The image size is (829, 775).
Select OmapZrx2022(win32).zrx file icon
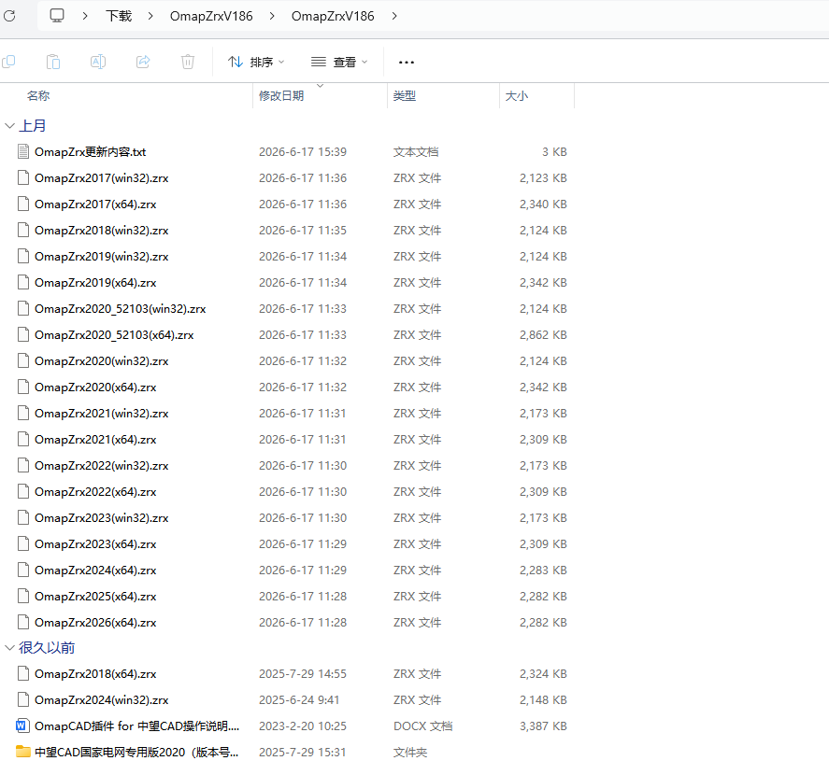click(22, 465)
